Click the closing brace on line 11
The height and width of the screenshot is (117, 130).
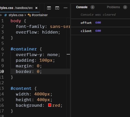(x=12, y=77)
